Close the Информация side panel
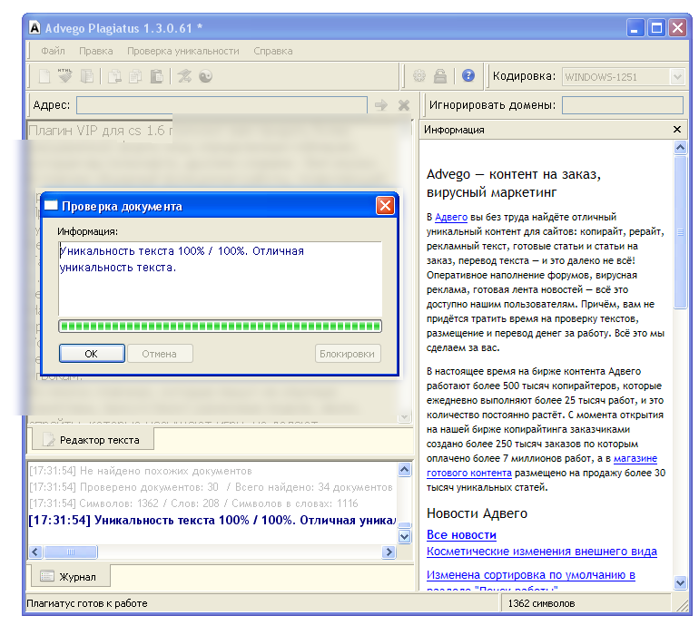Screen dimensions: 699x635 (676, 129)
